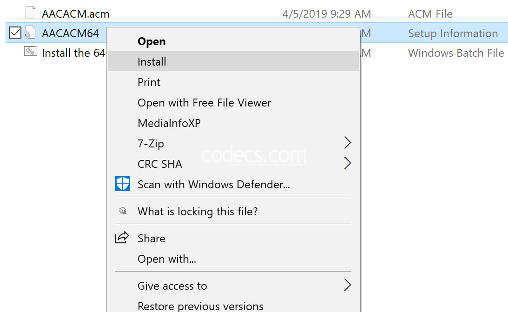Click the Windows Batch File gear icon
508x312 pixels.
pyautogui.click(x=31, y=52)
